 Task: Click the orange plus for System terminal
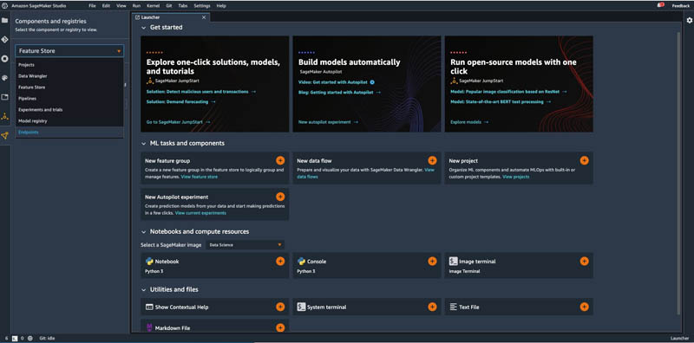pyautogui.click(x=432, y=307)
